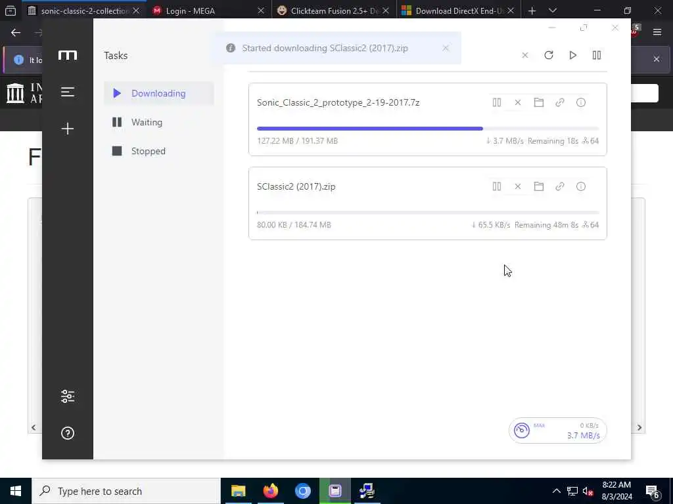Remove the Sonic_Classic_2_prototype task
The width and height of the screenshot is (673, 504).
[518, 102]
